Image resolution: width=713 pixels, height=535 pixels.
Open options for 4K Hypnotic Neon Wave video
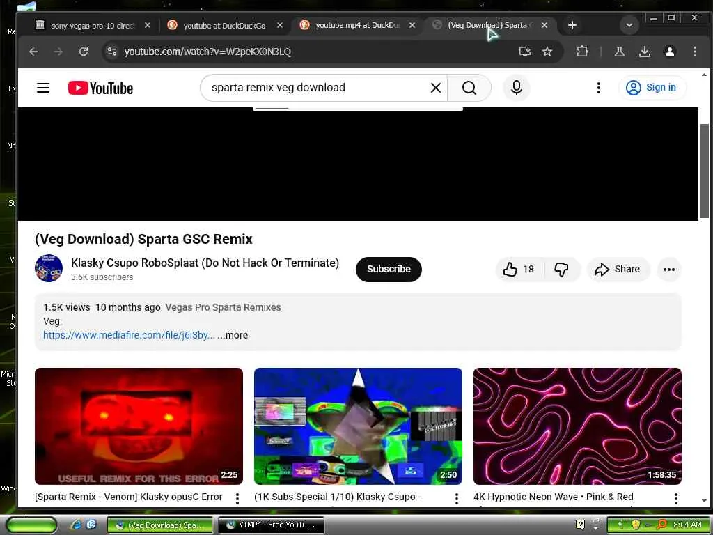click(675, 499)
